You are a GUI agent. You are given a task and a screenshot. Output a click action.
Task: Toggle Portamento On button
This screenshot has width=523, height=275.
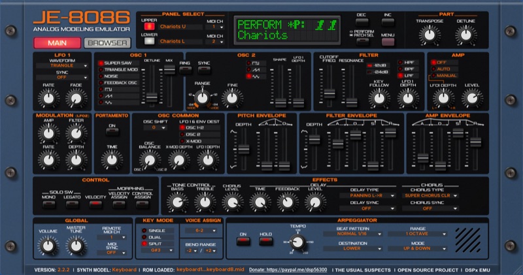112,132
